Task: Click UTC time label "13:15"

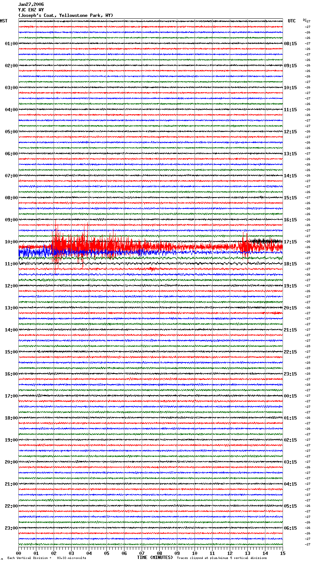Action: coord(290,154)
